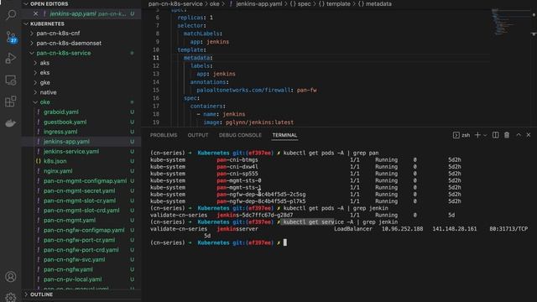Click jenkins-app.yaml breadcrumb segment
The image size is (537, 302).
pos(259,3)
